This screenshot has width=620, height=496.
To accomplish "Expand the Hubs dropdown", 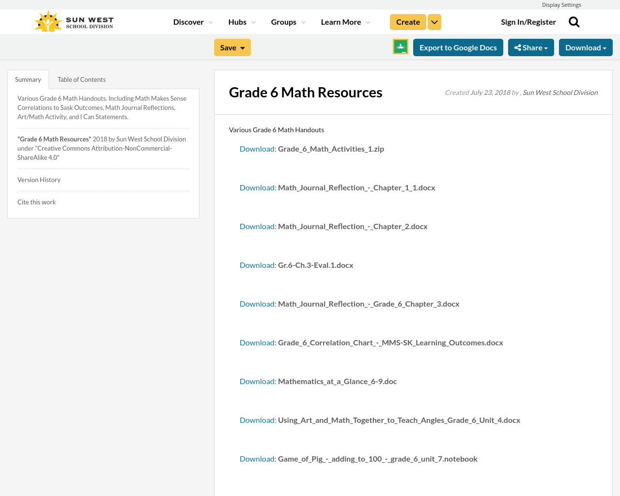I will click(252, 22).
